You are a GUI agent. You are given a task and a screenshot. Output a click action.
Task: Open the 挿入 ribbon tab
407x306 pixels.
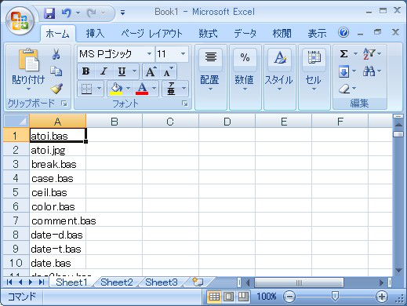[x=95, y=34]
